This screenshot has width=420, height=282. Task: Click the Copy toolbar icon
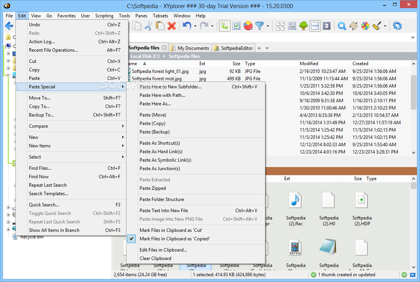137,26
